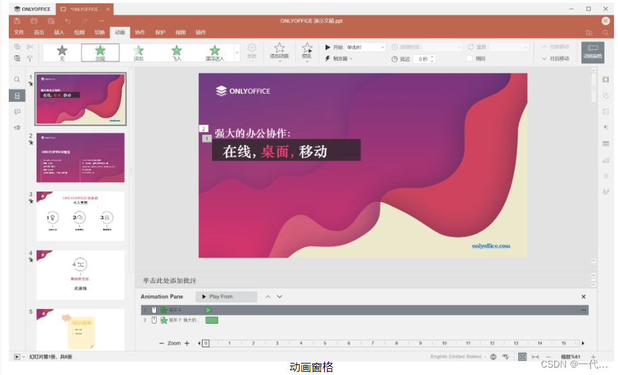Open Chart settings in right sidebar
Screen dimensions: 618x375
point(605,160)
